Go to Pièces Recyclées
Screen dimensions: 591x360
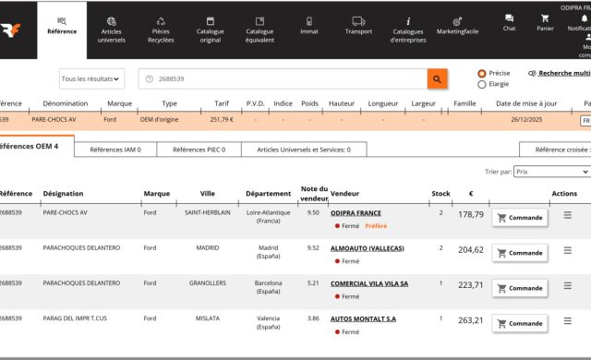click(x=161, y=30)
